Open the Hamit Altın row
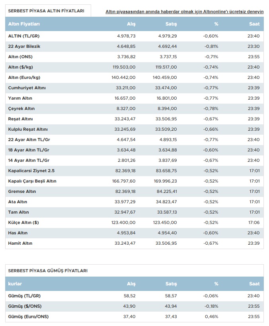 click(x=134, y=243)
